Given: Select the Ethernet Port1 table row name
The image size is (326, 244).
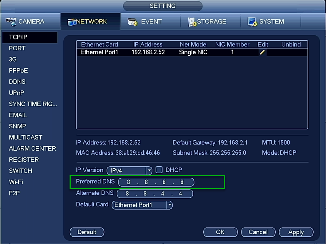Looking at the screenshot, I should (x=99, y=52).
